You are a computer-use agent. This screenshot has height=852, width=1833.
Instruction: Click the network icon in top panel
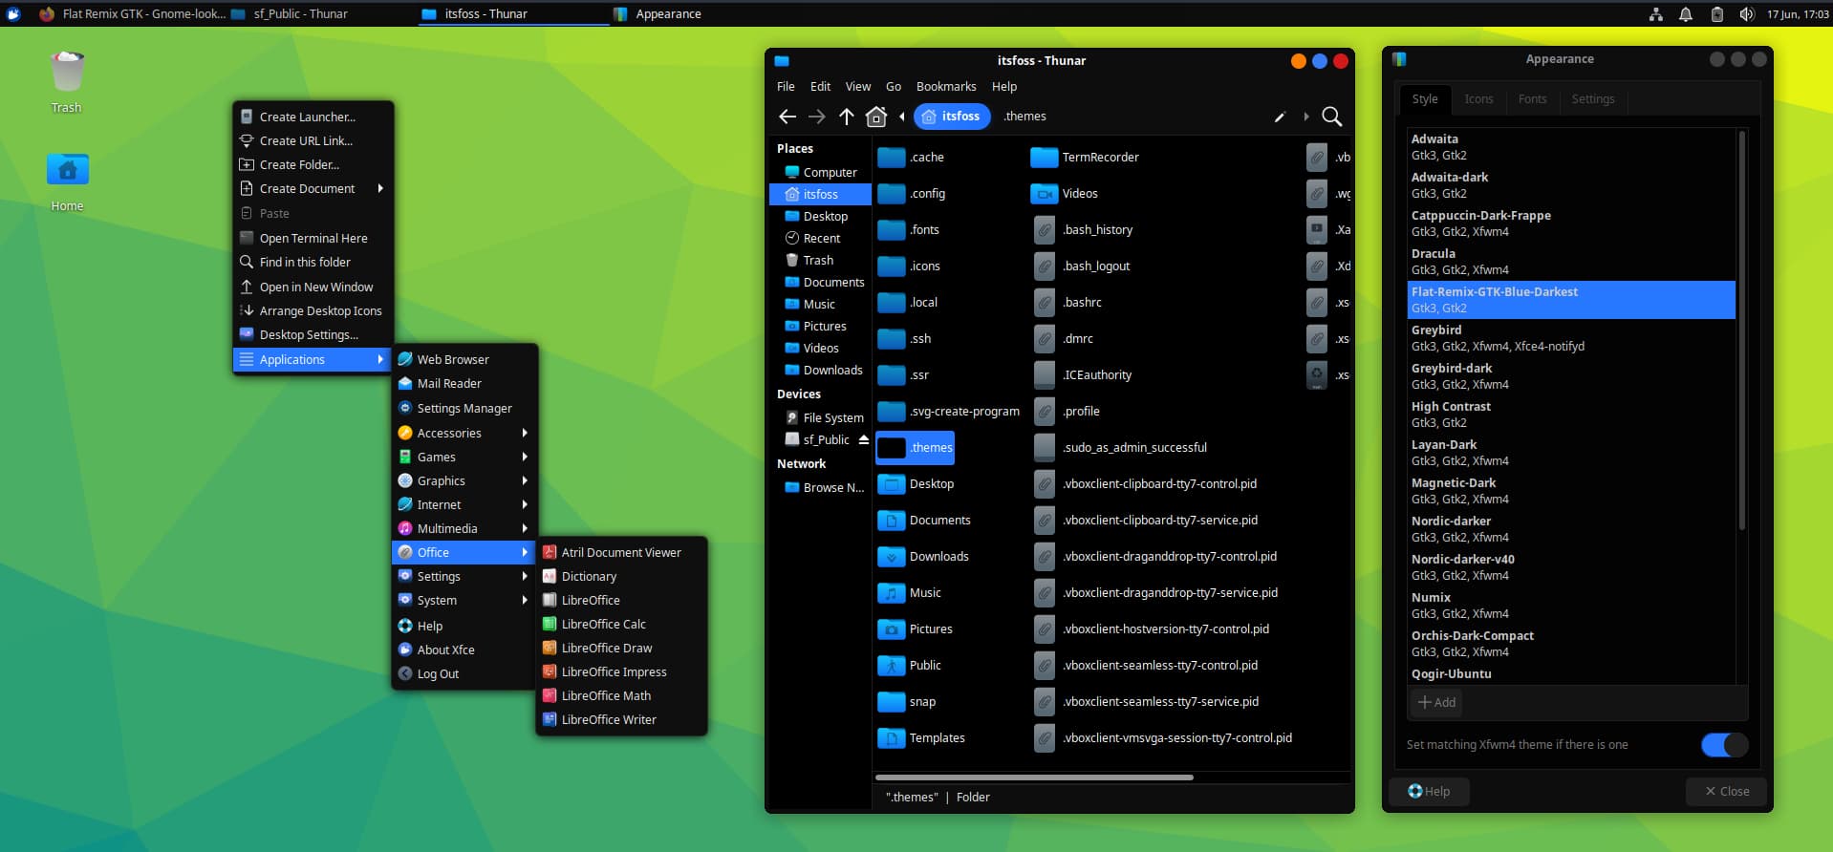(x=1656, y=14)
